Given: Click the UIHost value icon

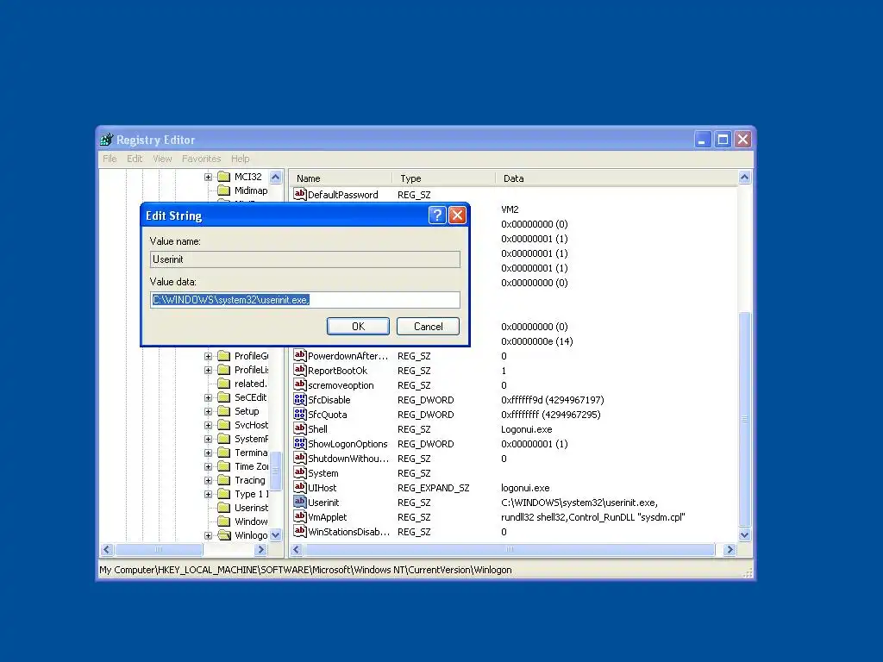Looking at the screenshot, I should [x=299, y=488].
